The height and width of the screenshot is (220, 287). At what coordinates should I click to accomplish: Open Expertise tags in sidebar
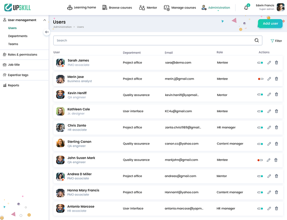[18, 75]
